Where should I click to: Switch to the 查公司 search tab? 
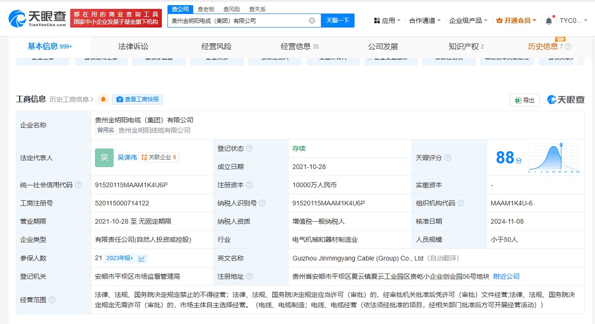pyautogui.click(x=180, y=9)
